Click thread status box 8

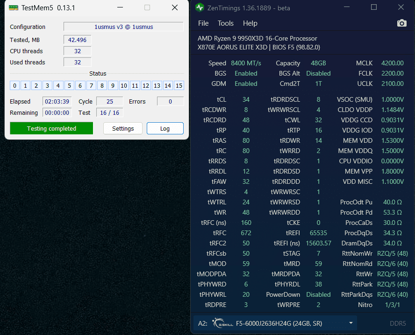click(x=102, y=85)
